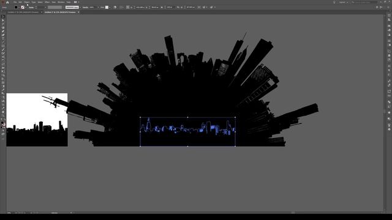Open the Layout workspace switcher dropdown

pos(343,2)
